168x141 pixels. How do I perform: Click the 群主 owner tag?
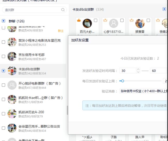[61, 31]
